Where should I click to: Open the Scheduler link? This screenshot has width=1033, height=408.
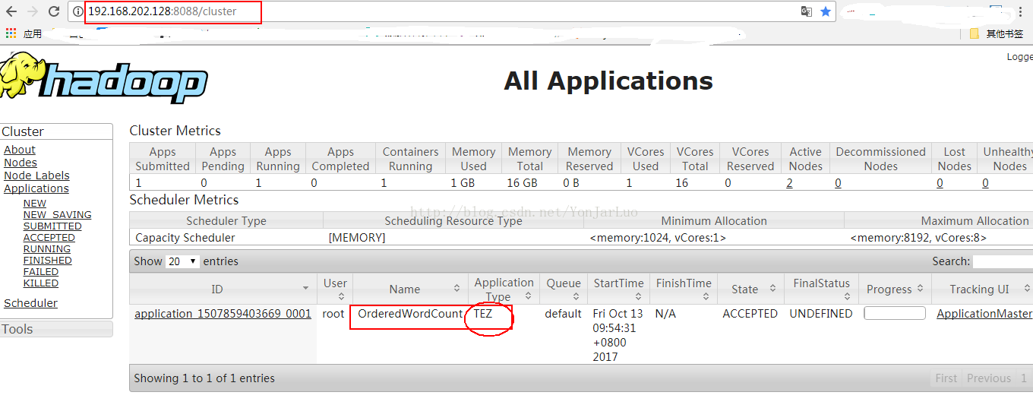pos(30,303)
